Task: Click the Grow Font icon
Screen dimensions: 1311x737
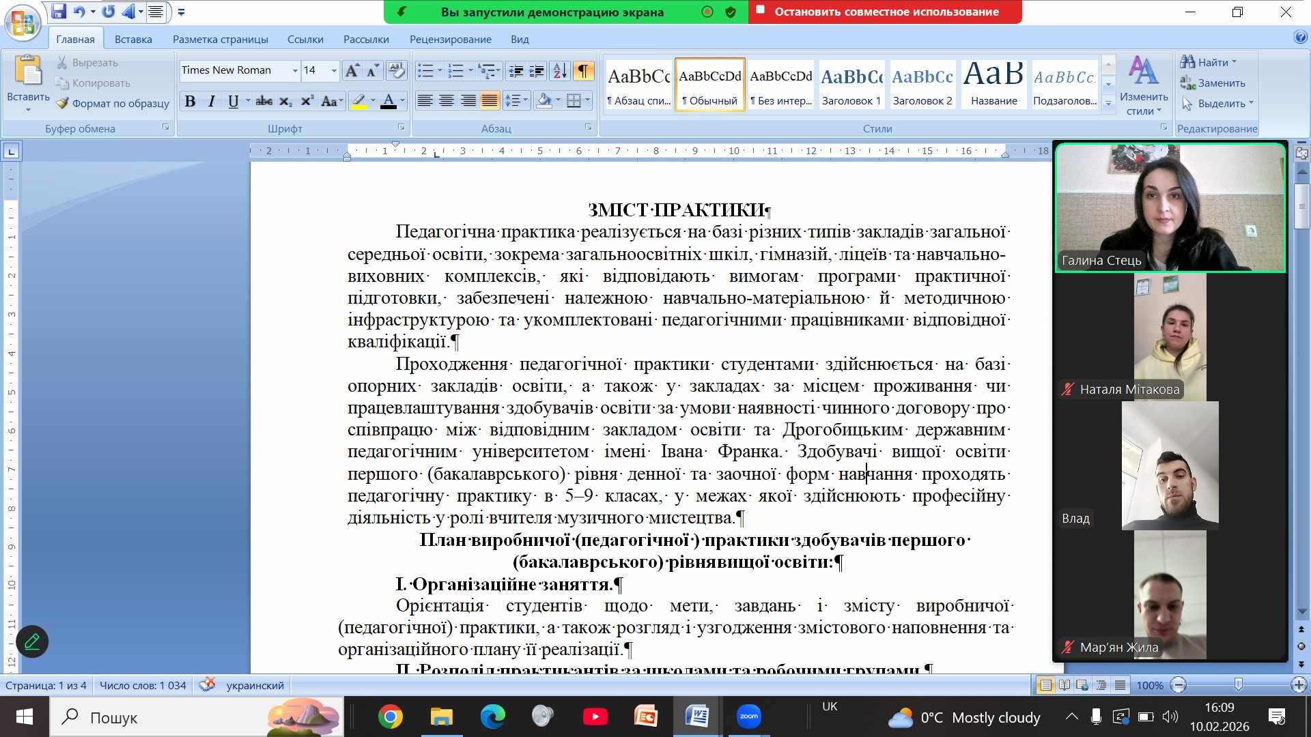Action: point(352,70)
